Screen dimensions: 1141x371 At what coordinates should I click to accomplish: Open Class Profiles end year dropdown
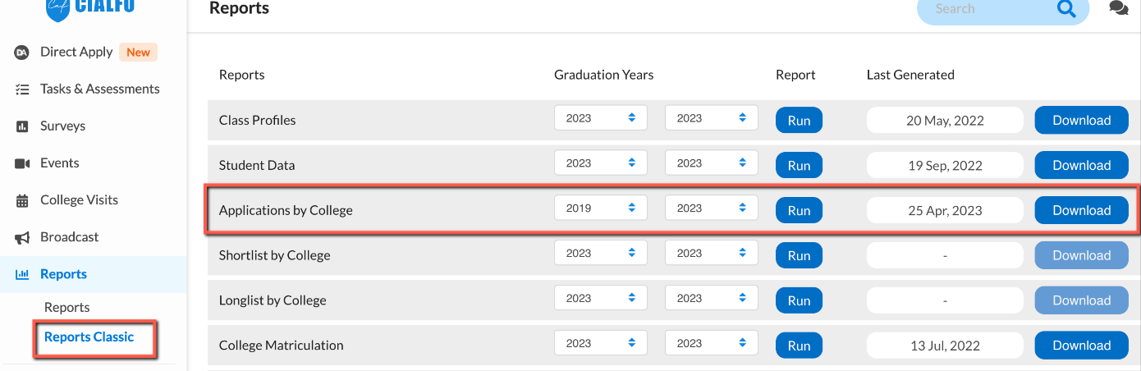711,118
